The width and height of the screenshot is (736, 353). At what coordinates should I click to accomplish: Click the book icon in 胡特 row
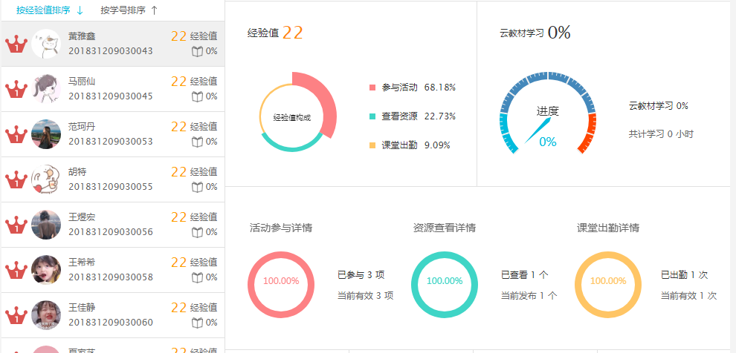(197, 186)
